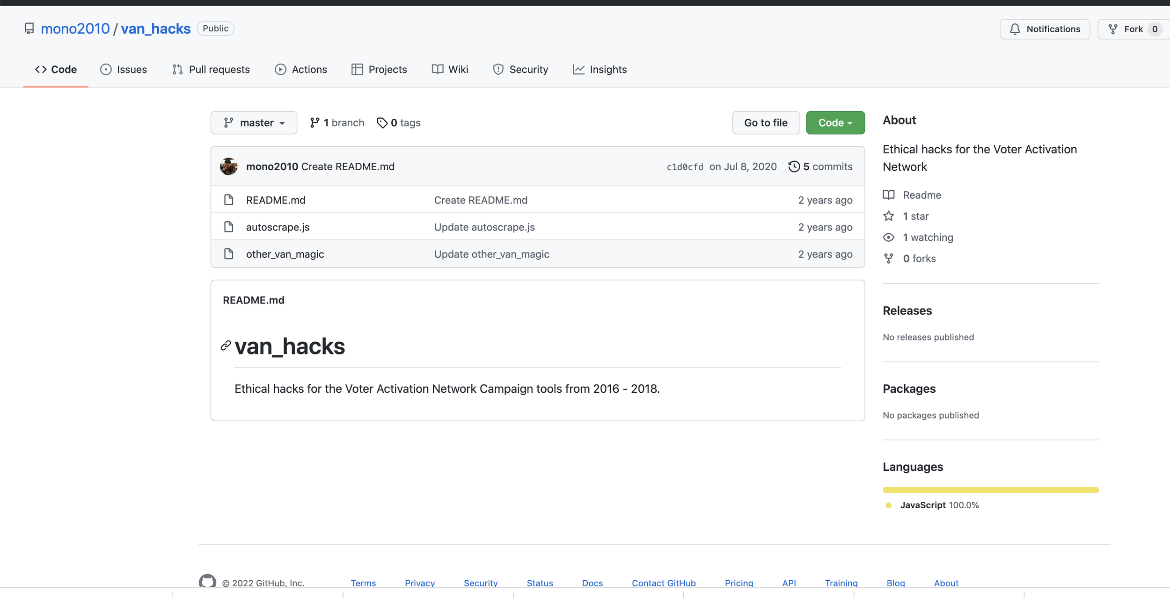Screen dimensions: 1170x598
Task: Click the Notifications bell icon
Action: [1015, 29]
